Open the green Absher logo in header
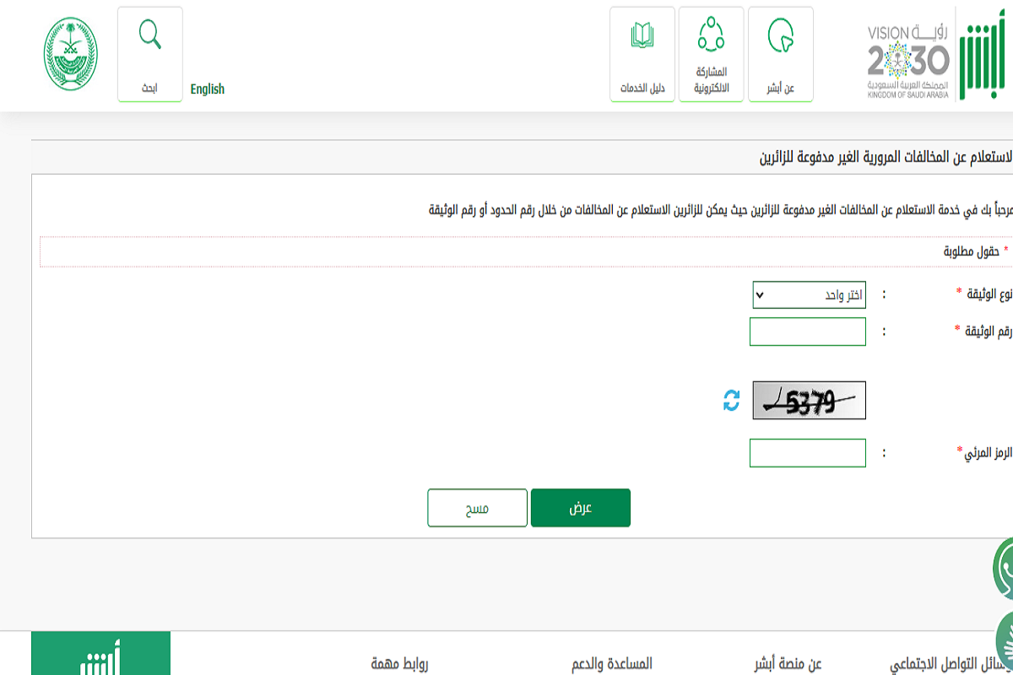 (984, 55)
